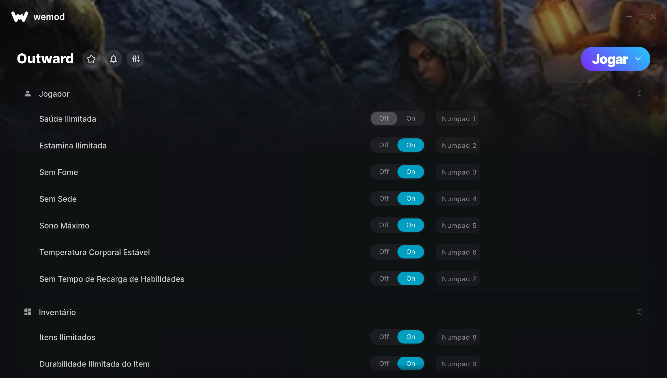This screenshot has height=378, width=667.
Task: Turn on Saúde Ilimitada
Action: [411, 118]
